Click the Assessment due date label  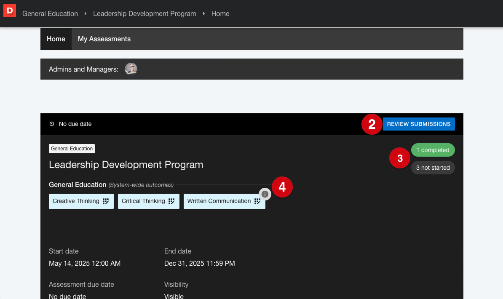81,285
